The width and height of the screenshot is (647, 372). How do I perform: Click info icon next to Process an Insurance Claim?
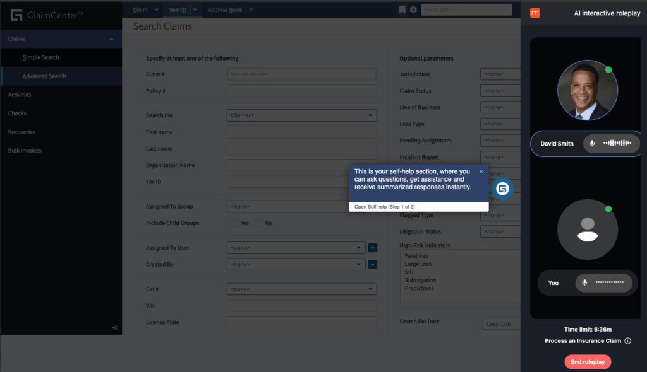pyautogui.click(x=627, y=341)
